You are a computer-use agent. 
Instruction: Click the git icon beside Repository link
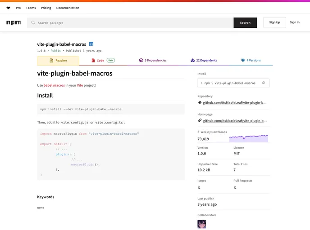200,102
